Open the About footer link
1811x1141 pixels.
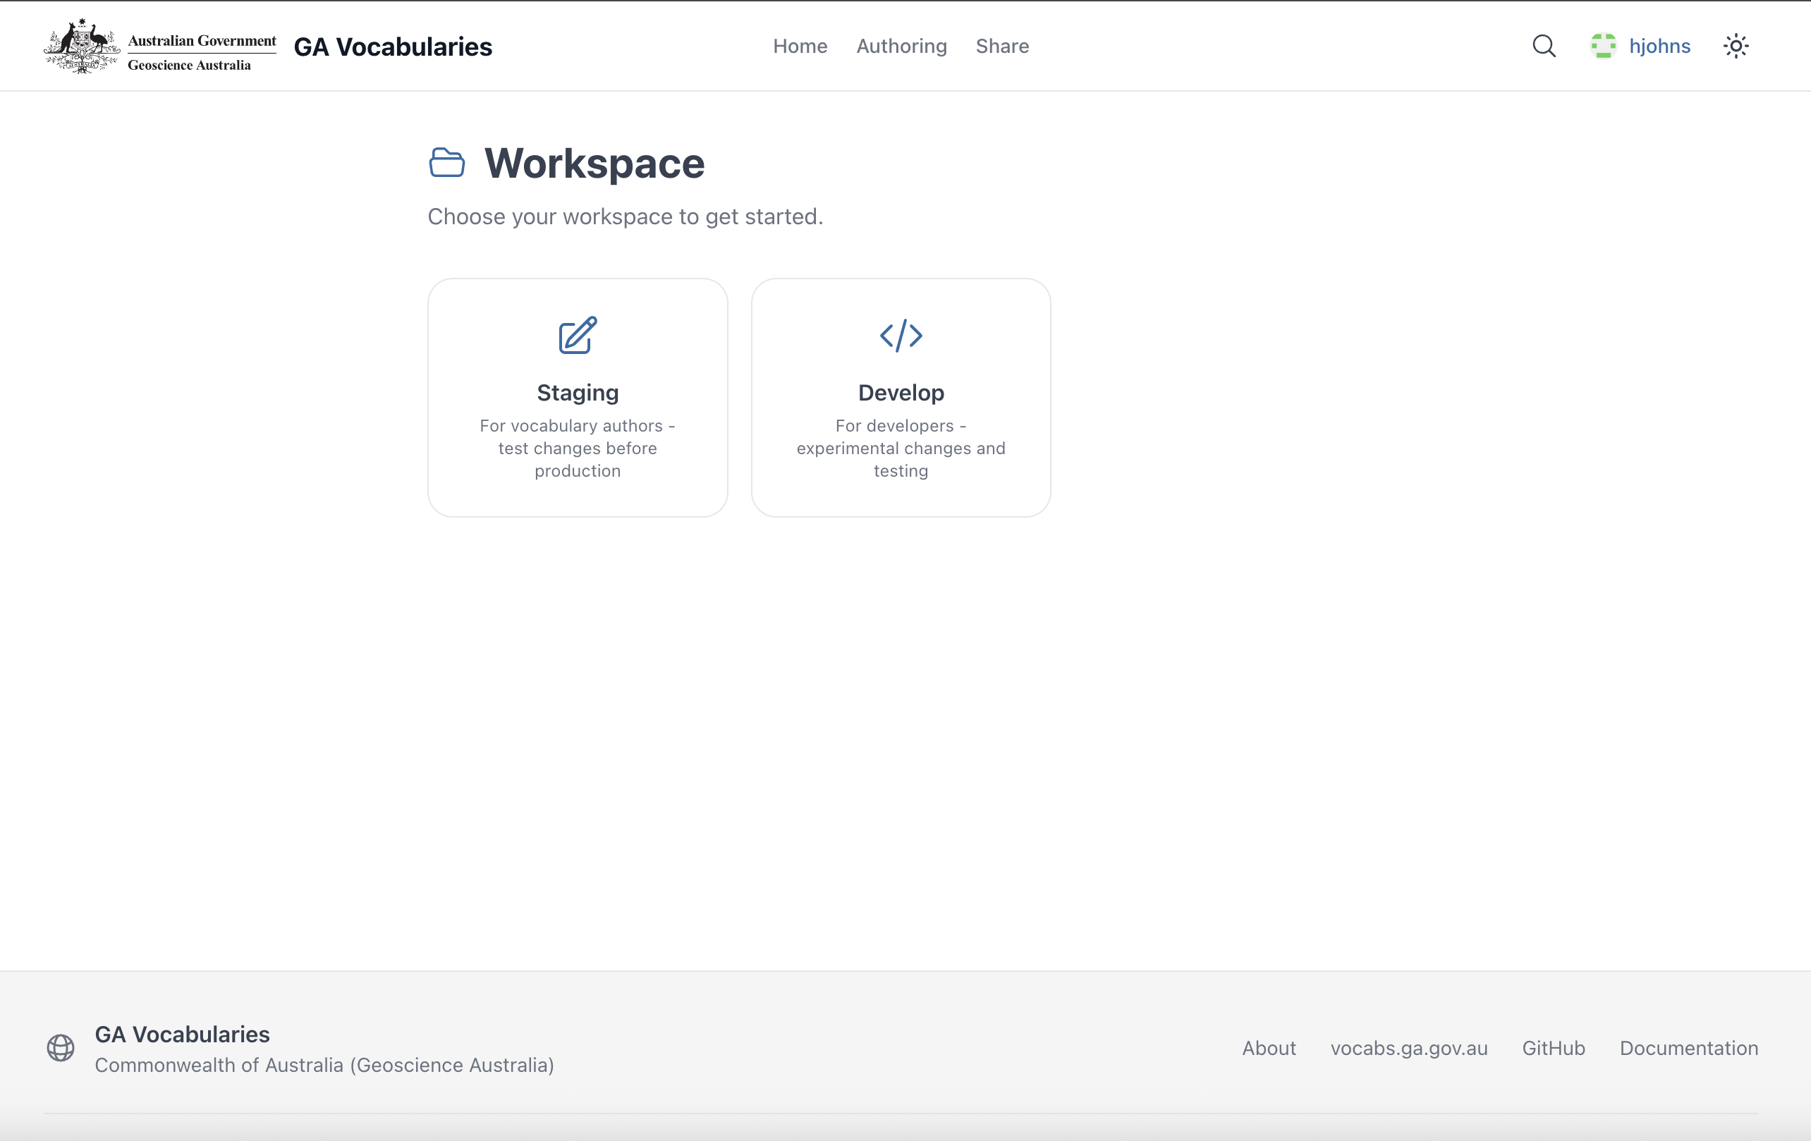point(1269,1048)
